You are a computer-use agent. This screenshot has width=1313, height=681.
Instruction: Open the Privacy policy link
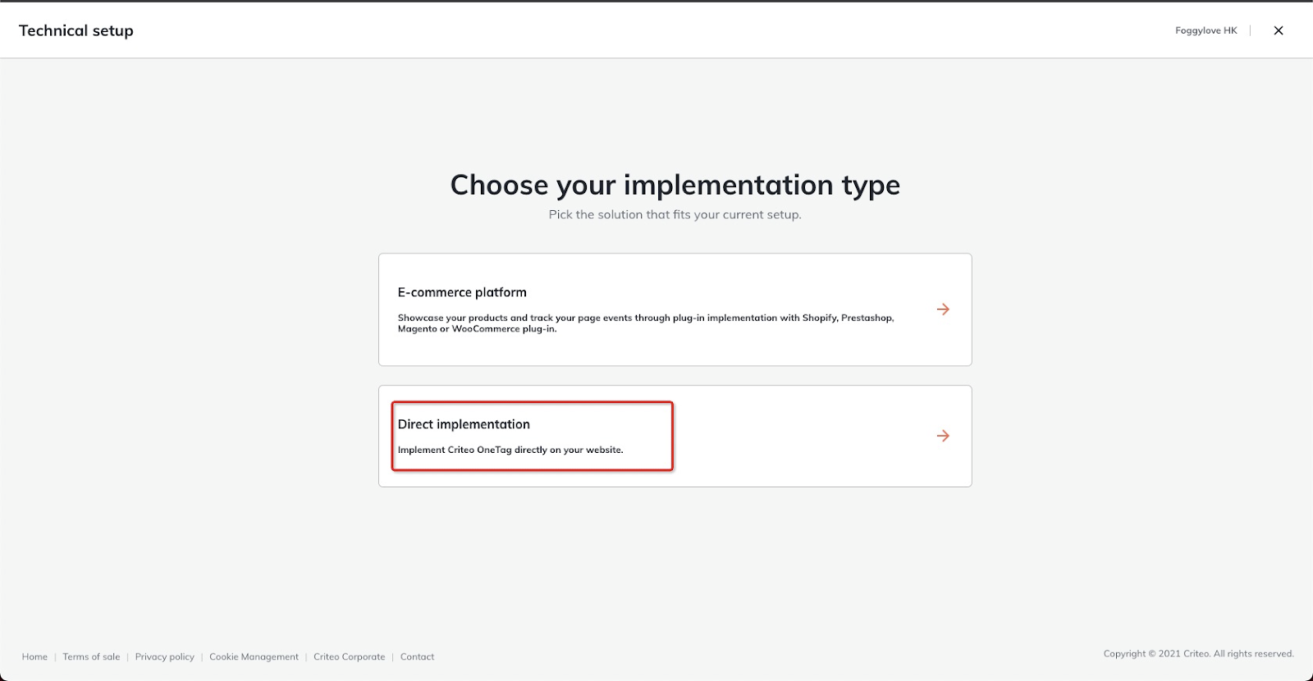point(165,656)
